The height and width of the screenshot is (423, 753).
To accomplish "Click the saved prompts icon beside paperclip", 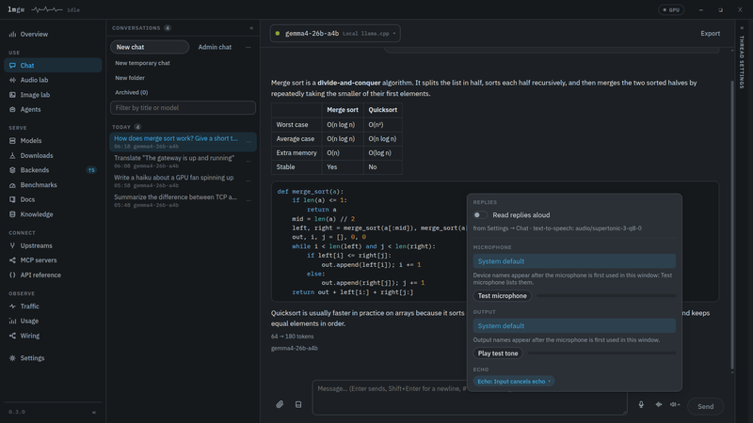I will pyautogui.click(x=298, y=404).
